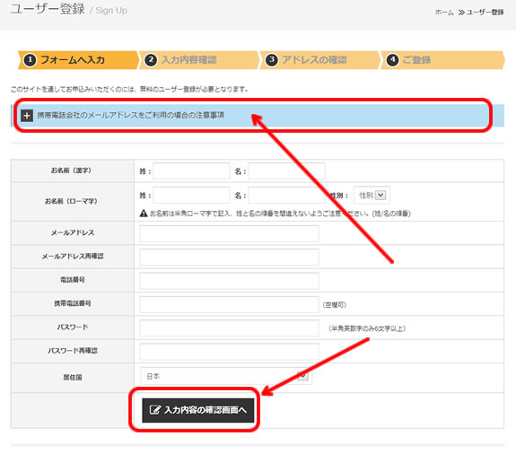Focus the kanji surname 姓 field
The width and height of the screenshot is (516, 454).
pos(191,171)
